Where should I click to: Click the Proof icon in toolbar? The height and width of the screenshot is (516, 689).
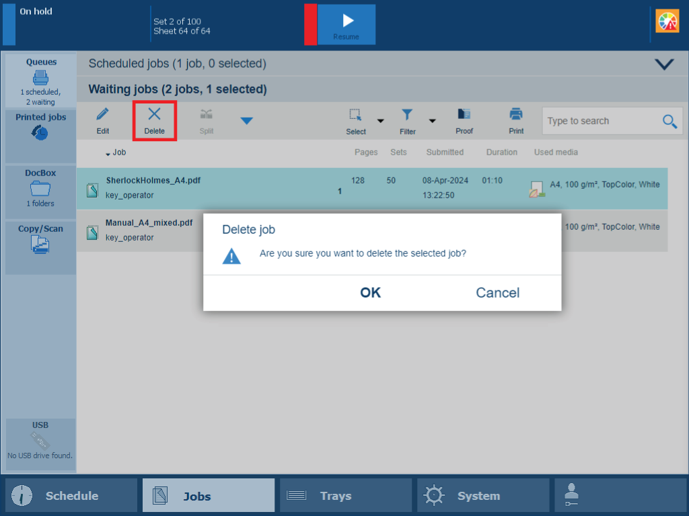[x=464, y=120]
